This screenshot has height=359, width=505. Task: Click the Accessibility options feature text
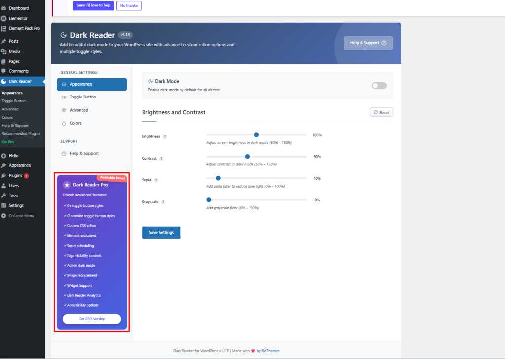pos(83,306)
